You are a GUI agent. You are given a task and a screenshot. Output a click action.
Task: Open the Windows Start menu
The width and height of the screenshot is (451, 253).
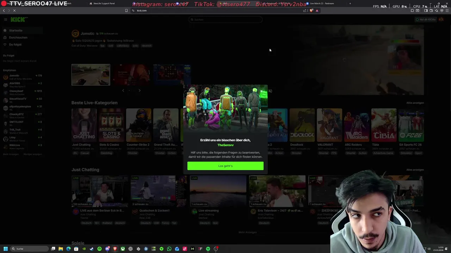click(x=5, y=249)
